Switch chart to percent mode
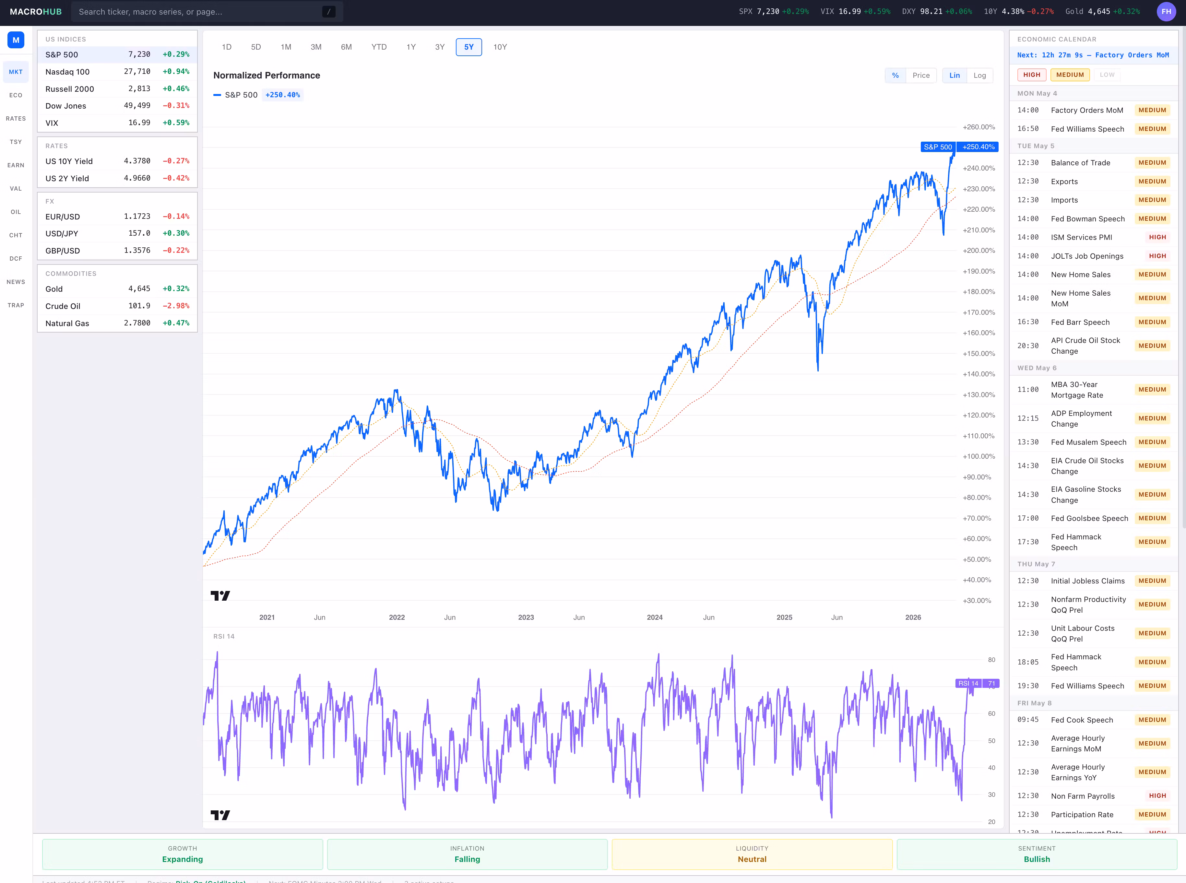This screenshot has width=1186, height=883. 895,75
